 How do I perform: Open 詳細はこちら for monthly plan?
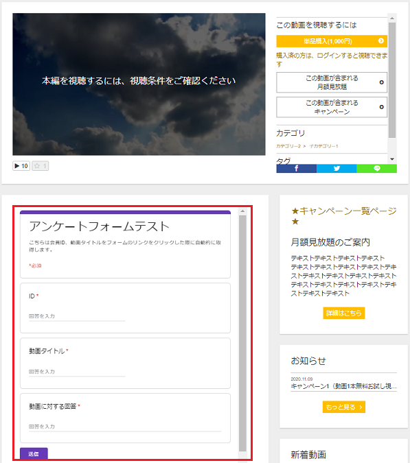tap(344, 313)
